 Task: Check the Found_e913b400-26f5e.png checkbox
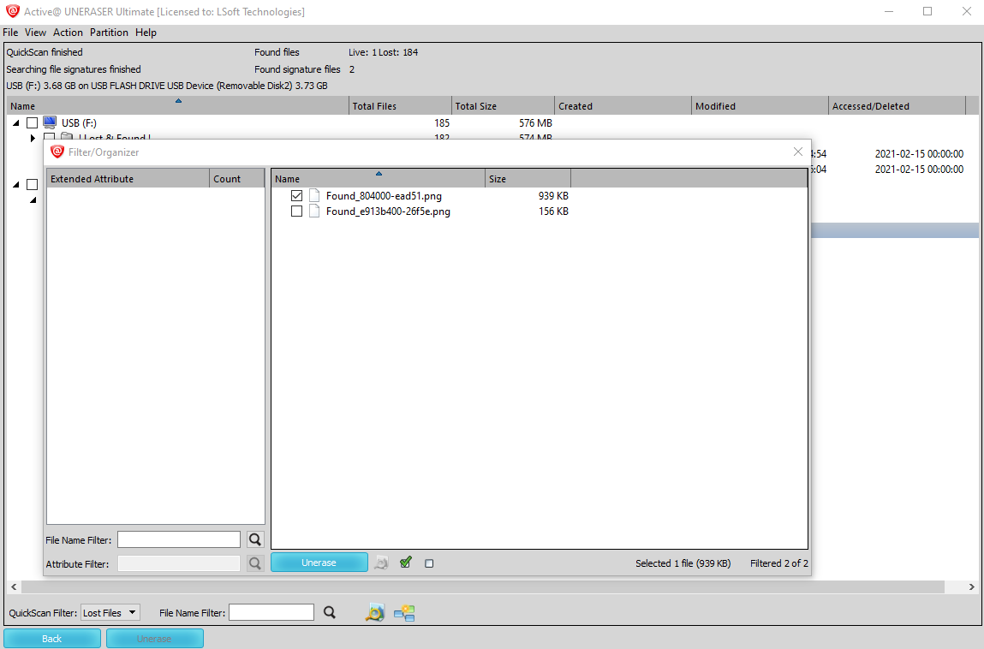coord(297,211)
